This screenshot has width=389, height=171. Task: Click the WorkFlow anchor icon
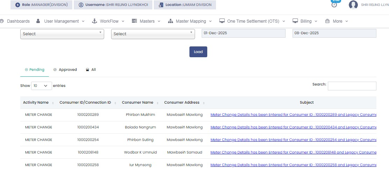click(x=94, y=21)
